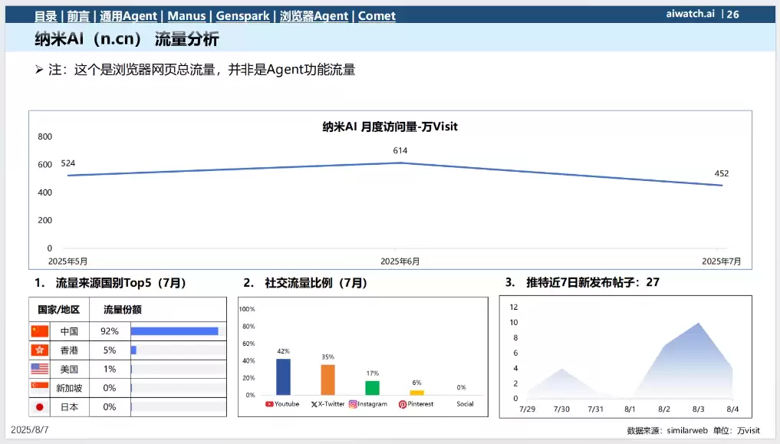
Task: Click the 流量份额 table header
Action: click(x=123, y=310)
